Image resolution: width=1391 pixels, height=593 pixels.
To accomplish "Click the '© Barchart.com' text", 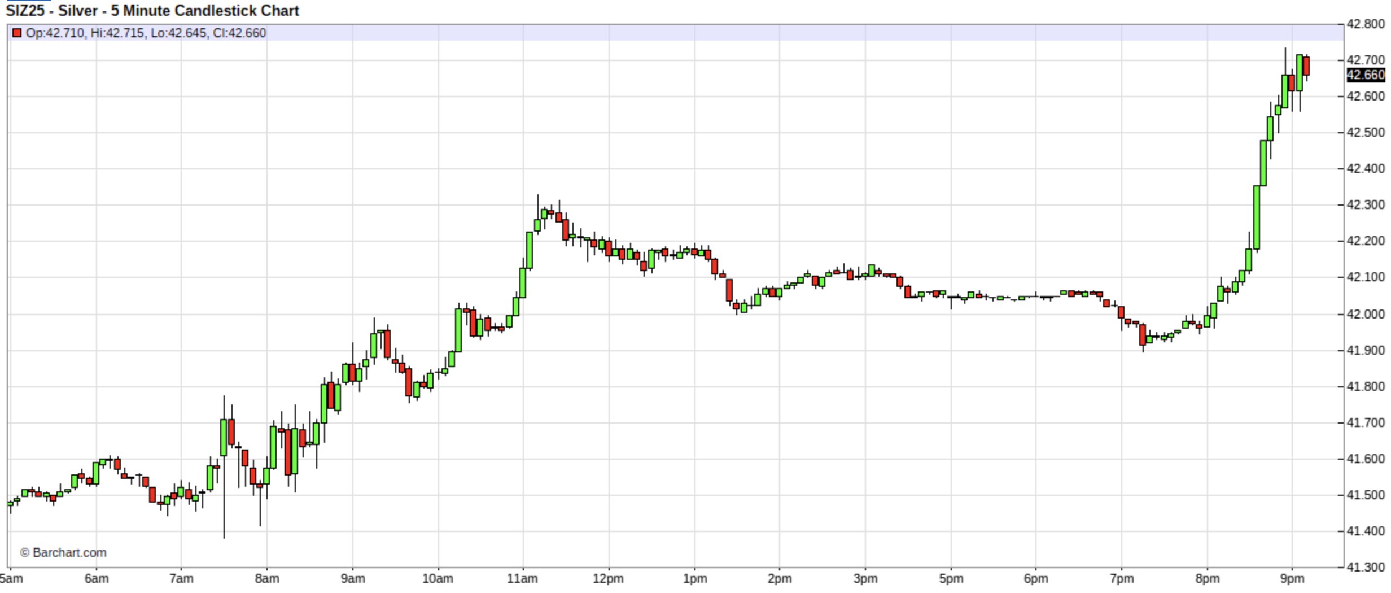I will 63,553.
